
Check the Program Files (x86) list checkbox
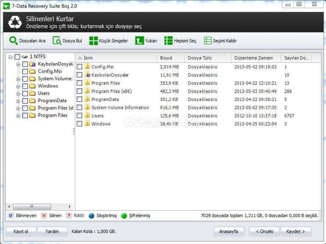[80, 91]
